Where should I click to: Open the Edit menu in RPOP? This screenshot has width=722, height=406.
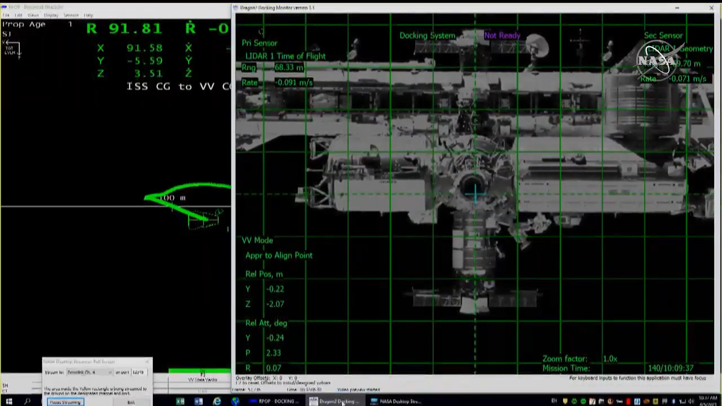[19, 15]
